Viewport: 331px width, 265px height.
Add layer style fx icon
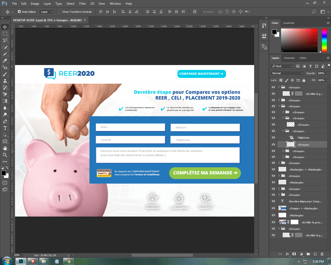click(287, 254)
